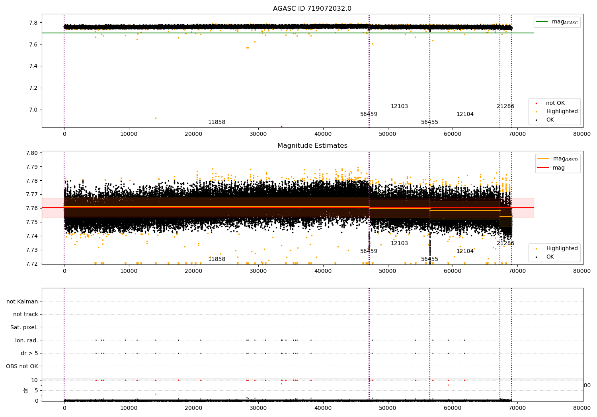The image size is (597, 417).
Task: Click '70000' x-tick under the bottom plot
Action: pyautogui.click(x=517, y=408)
